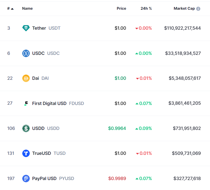
Task: Click the Market Cap info icon
Action: click(x=198, y=9)
